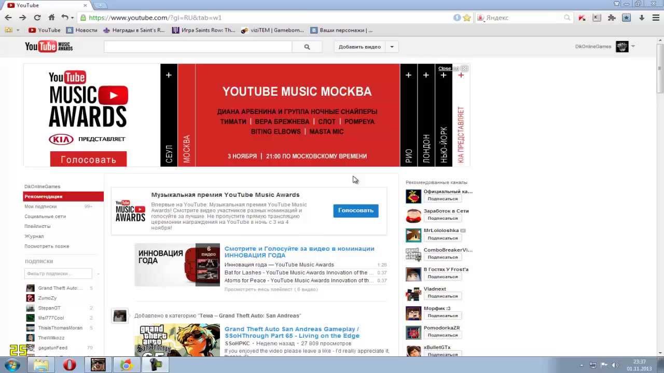The image size is (664, 373).
Task: Open the Инновация года playlist thumbnail
Action: (x=177, y=265)
